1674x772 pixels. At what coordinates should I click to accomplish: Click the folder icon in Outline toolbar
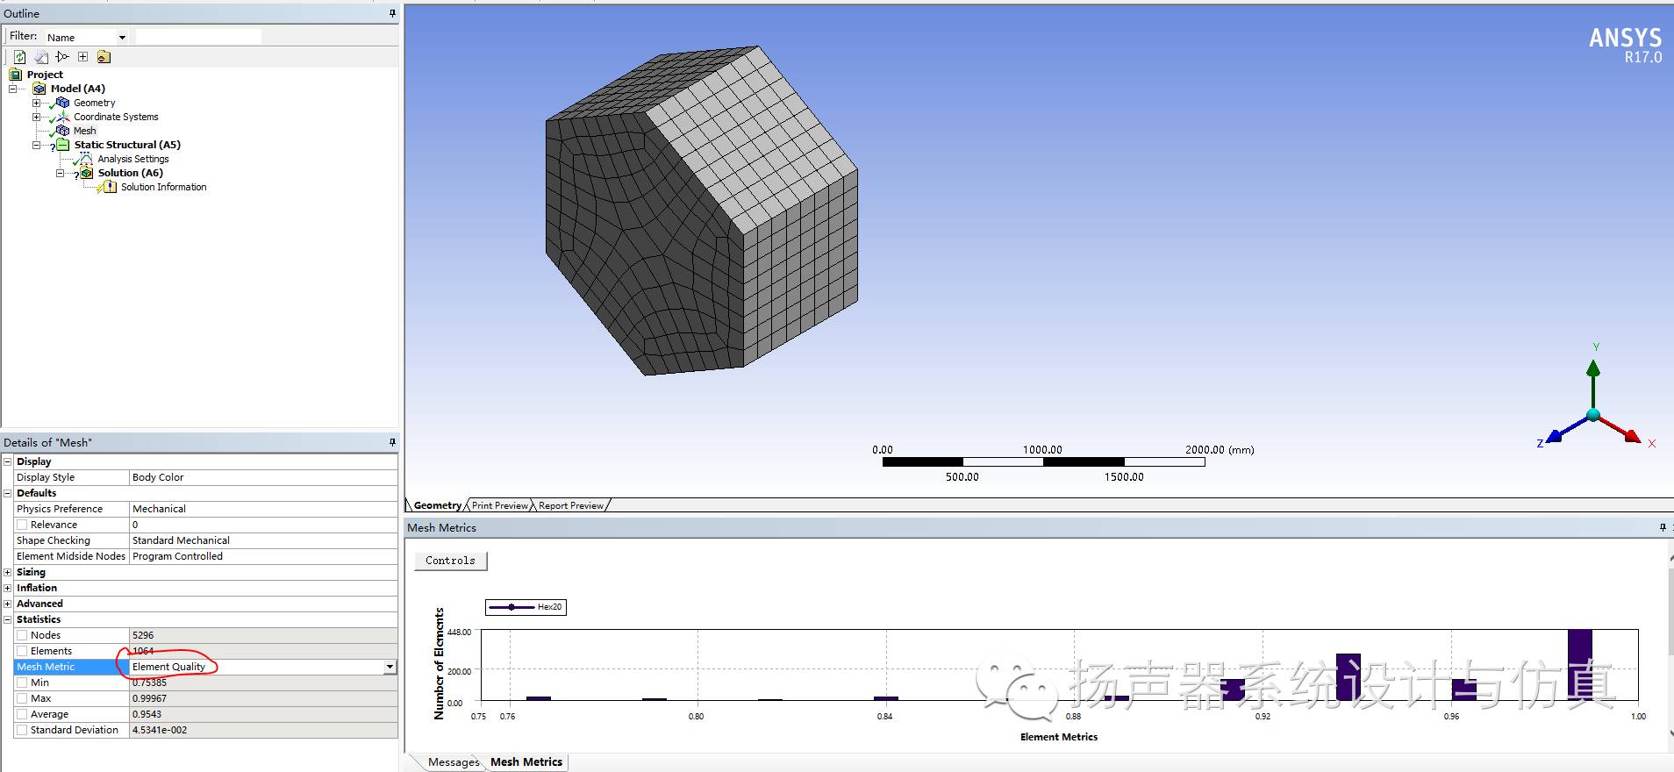(x=104, y=57)
